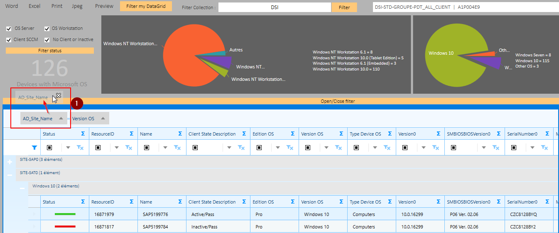The image size is (559, 233).
Task: Toggle the ResourceID column filter checkbox
Action: point(98,147)
